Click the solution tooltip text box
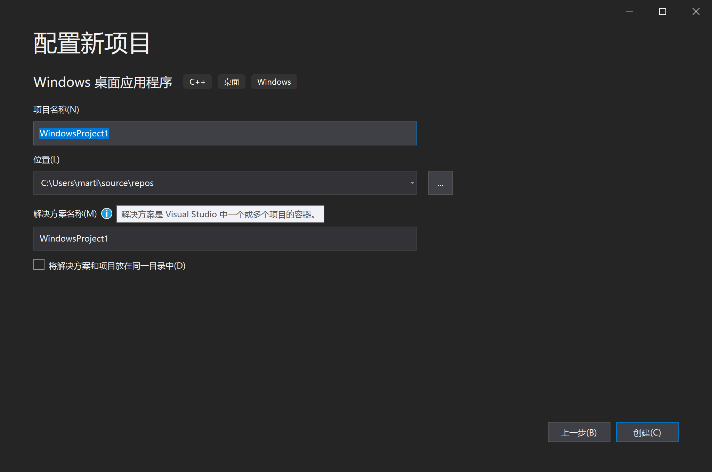 tap(220, 214)
